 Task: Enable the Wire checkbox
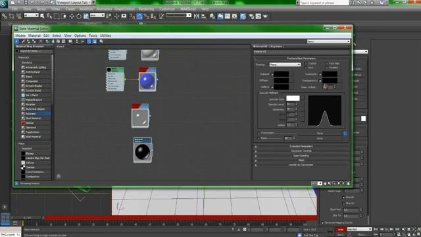[306, 68]
